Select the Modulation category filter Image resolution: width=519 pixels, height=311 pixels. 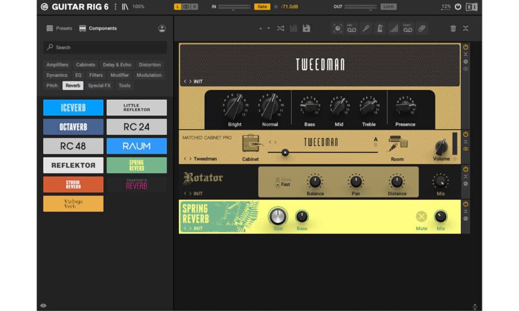point(149,75)
